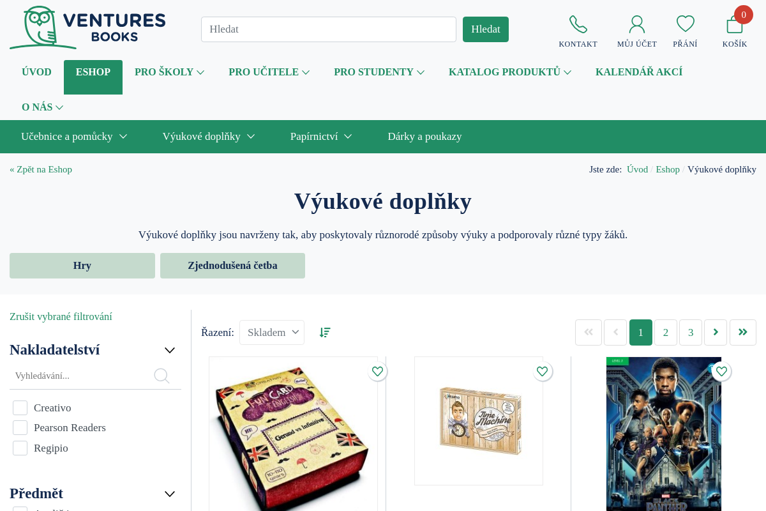
Task: Click the Hledat search input field
Action: [329, 29]
